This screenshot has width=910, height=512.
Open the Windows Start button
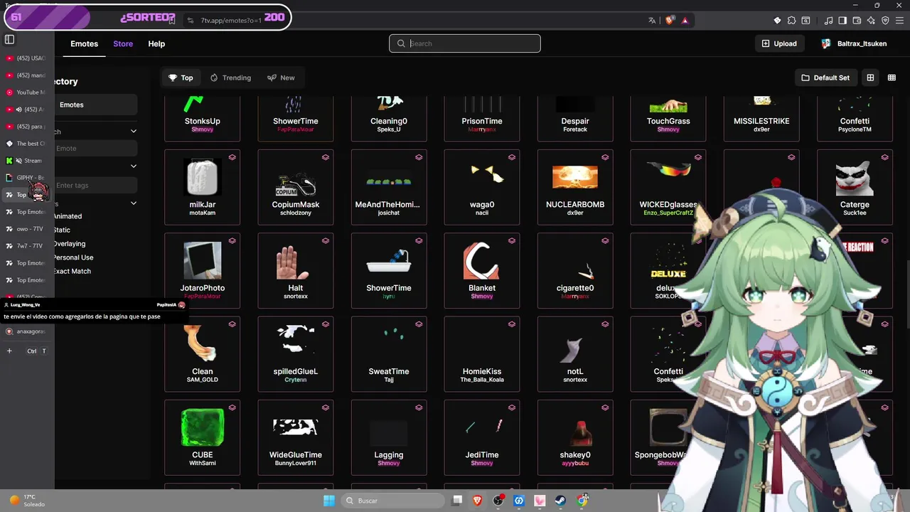tap(329, 501)
